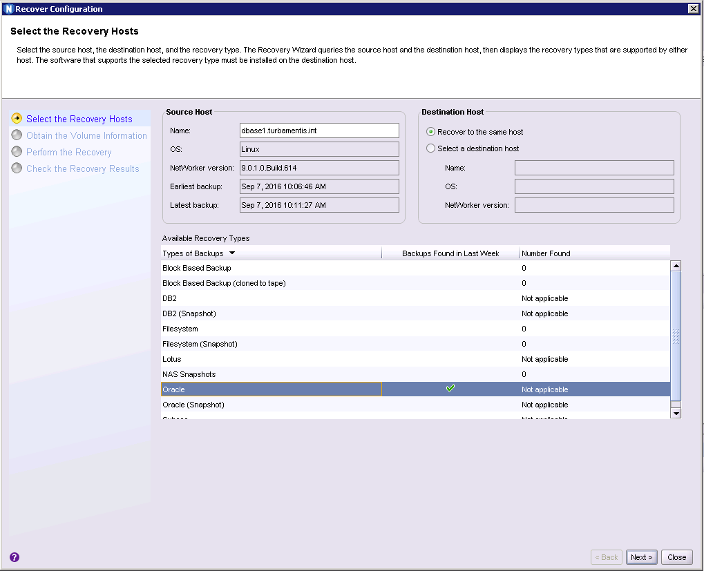Click the purple help question mark icon
704x571 pixels.
click(15, 557)
